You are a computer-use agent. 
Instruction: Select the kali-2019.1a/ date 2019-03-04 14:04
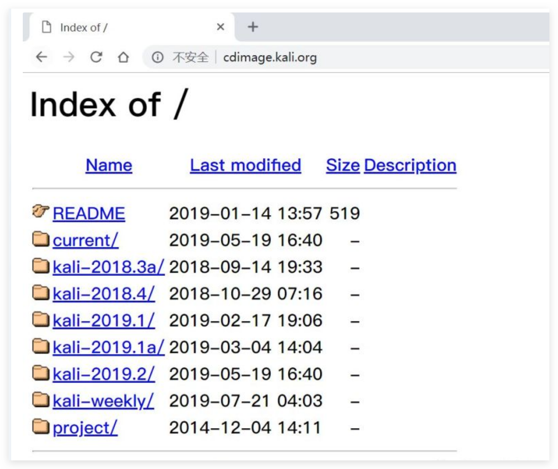246,347
